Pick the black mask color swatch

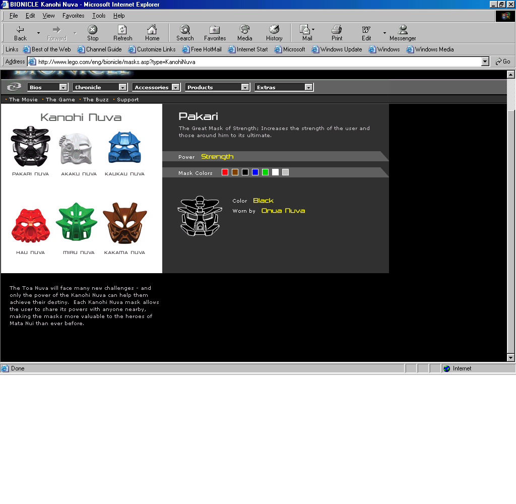245,172
